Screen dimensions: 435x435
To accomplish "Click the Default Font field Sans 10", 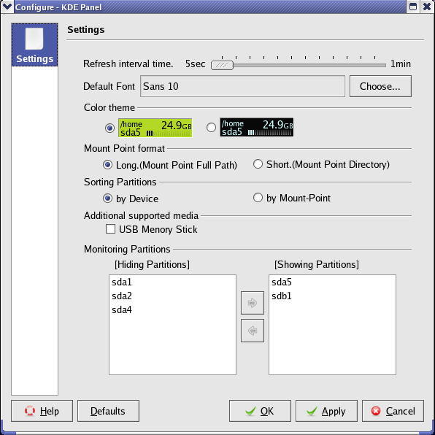I will pos(242,86).
